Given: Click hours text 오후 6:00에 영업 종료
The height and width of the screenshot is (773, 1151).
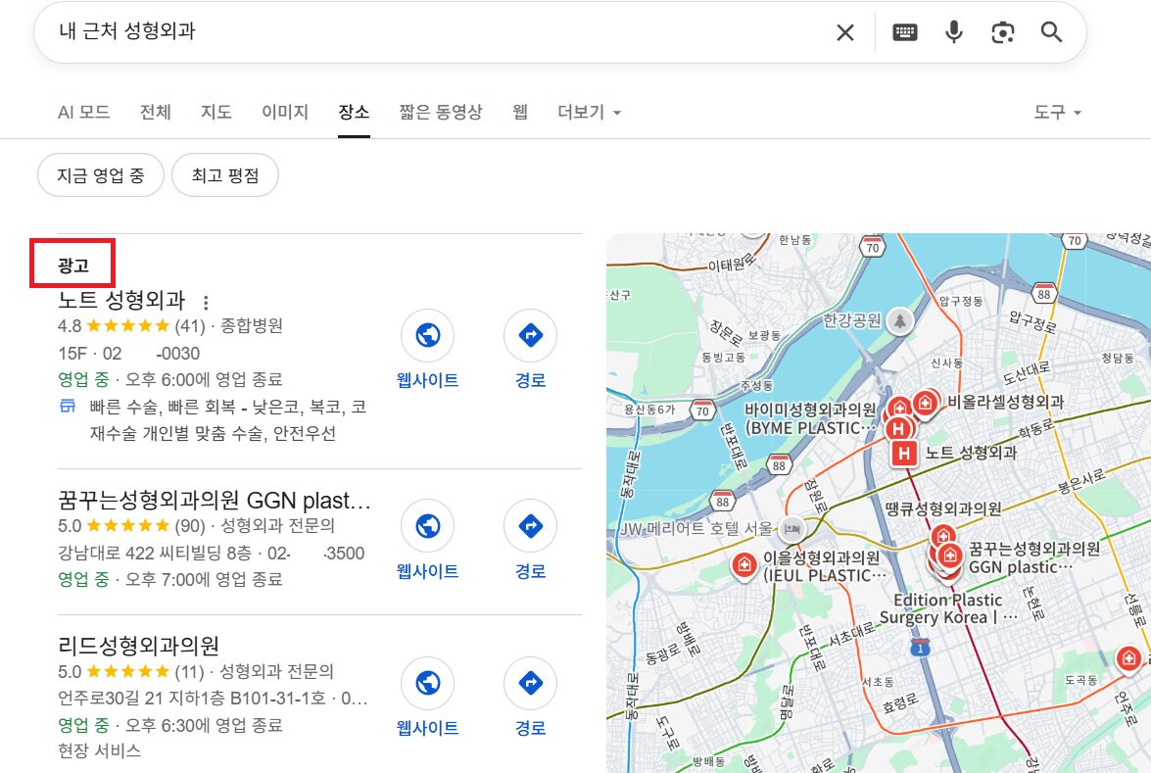Looking at the screenshot, I should point(204,379).
